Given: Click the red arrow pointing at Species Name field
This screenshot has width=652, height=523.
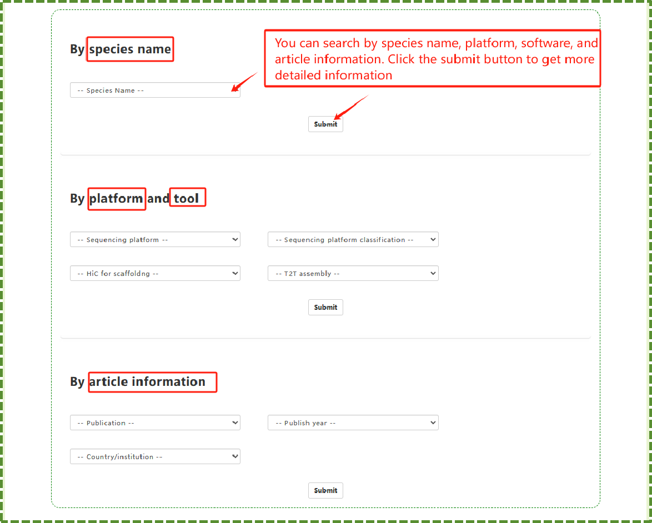Looking at the screenshot, I should click(x=244, y=82).
